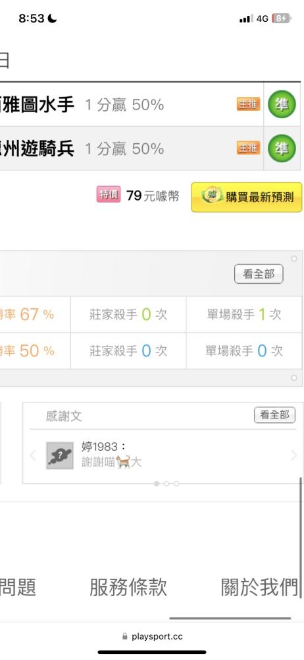Click the orange 主推 tag on the Mariners row
The height and width of the screenshot is (660, 304).
coord(248,104)
